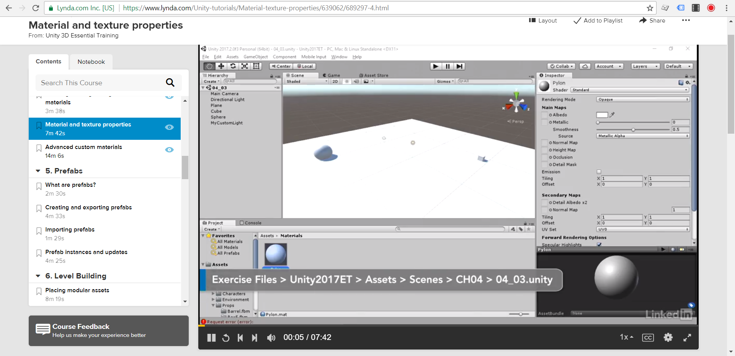Open Importing prefabs lesson
Image resolution: width=735 pixels, height=356 pixels.
pyautogui.click(x=70, y=230)
